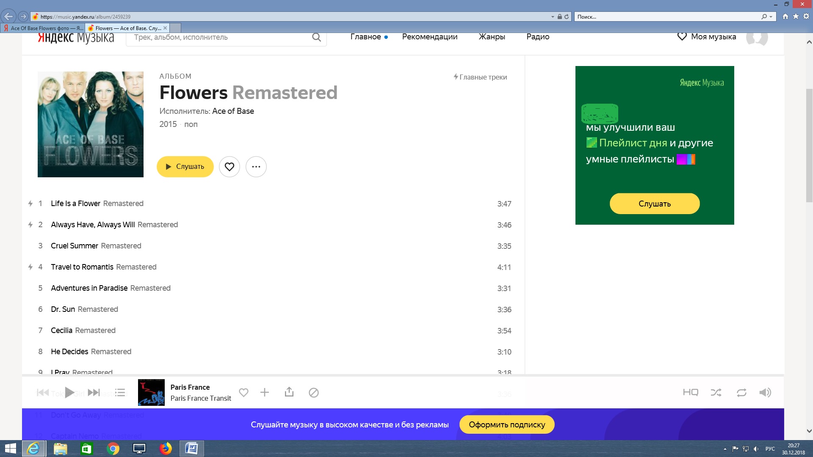Open Firefox from the Windows taskbar
813x457 pixels.
tap(166, 449)
